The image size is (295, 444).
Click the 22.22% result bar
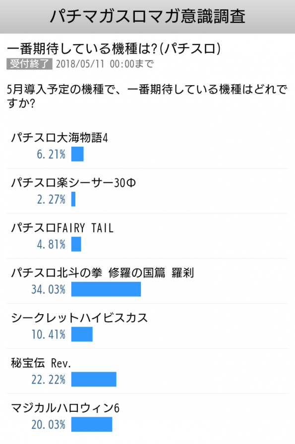click(x=94, y=379)
